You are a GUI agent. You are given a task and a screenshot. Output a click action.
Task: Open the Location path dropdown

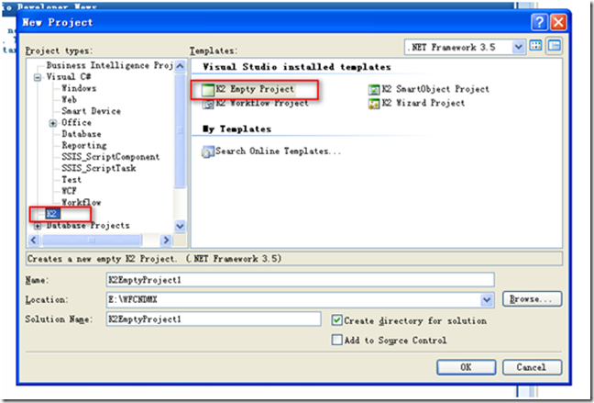coord(487,300)
